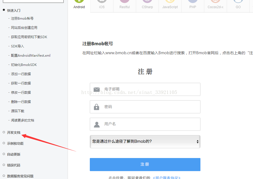Switch to the PHP tab
The image size is (253, 179).
click(x=193, y=6)
